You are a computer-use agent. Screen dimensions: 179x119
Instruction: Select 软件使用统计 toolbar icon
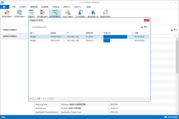tap(55, 13)
